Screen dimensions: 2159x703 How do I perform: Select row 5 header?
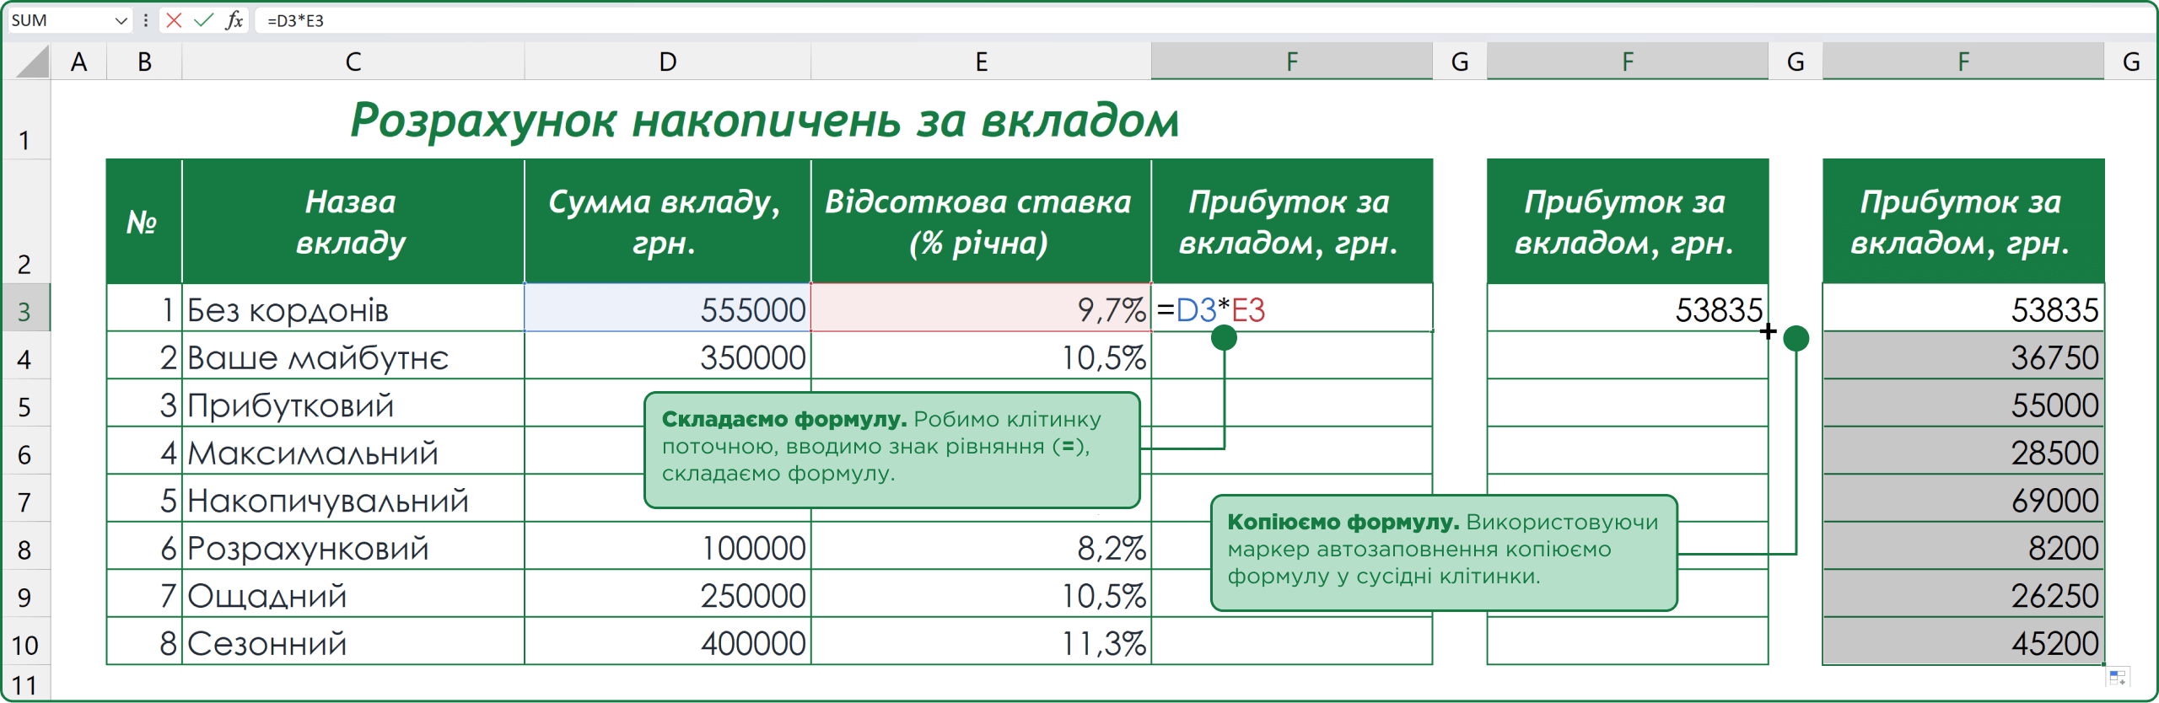25,403
